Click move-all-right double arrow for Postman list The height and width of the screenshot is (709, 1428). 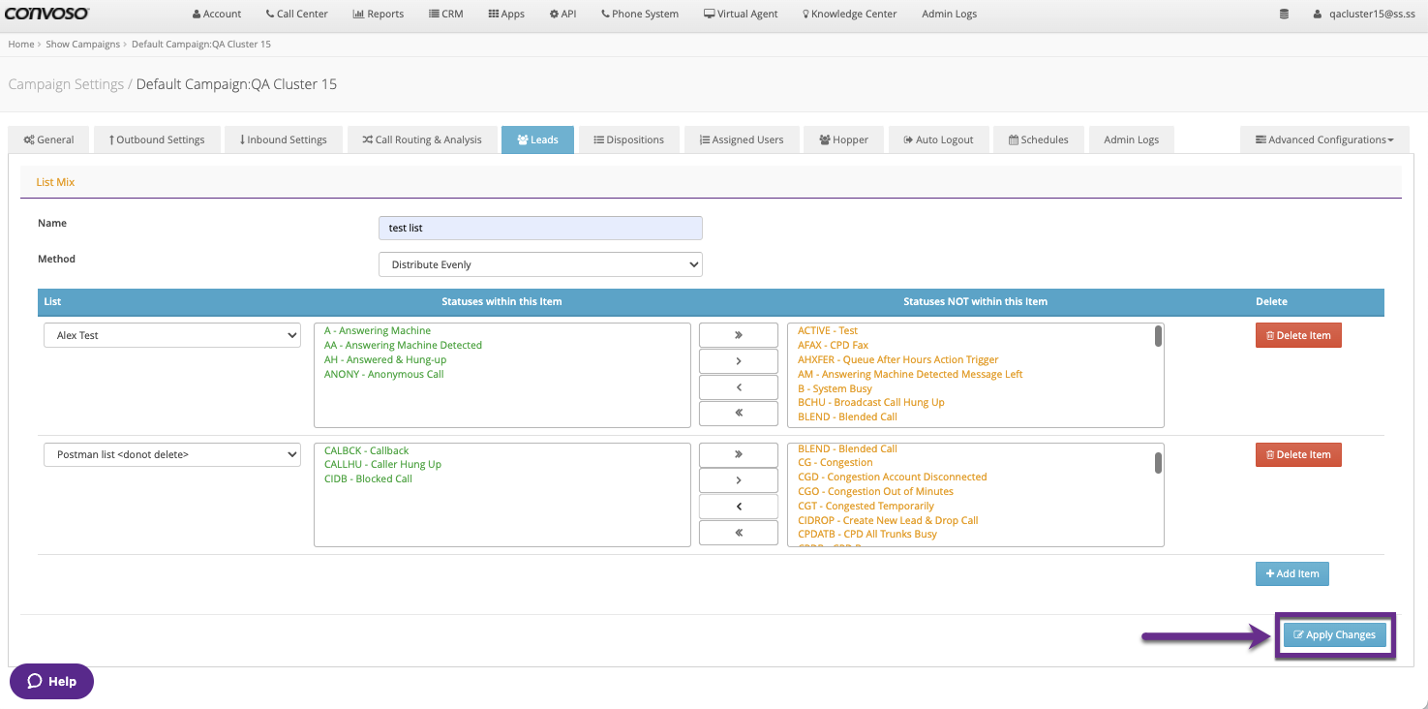point(739,454)
